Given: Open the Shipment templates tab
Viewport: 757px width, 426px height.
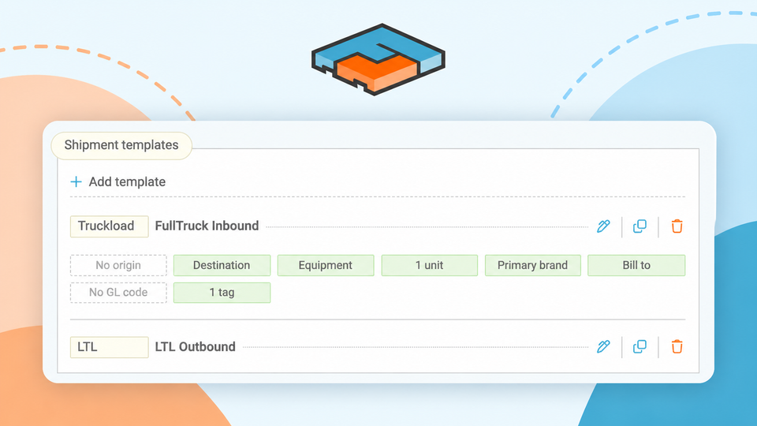Looking at the screenshot, I should click(121, 145).
